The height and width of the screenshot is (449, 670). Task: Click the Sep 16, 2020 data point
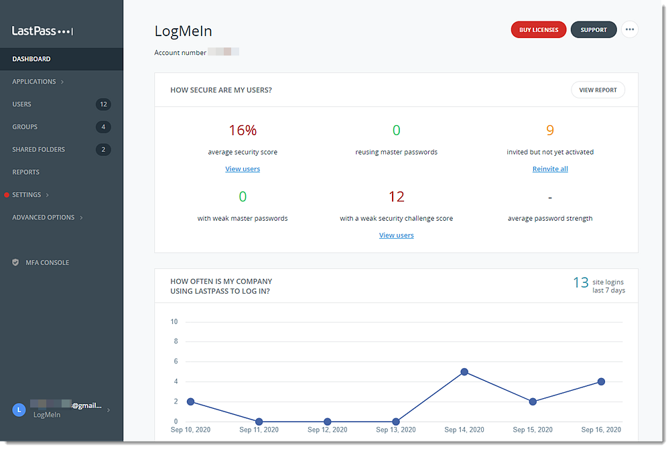(601, 381)
